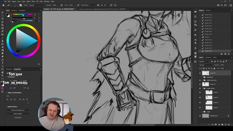The width and height of the screenshot is (233, 131).
Task: Collapse the Transform section
Action: (x=7, y=77)
